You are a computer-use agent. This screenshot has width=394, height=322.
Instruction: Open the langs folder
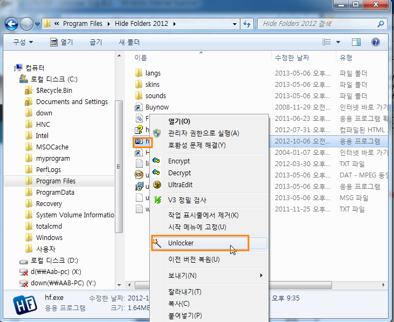[148, 73]
